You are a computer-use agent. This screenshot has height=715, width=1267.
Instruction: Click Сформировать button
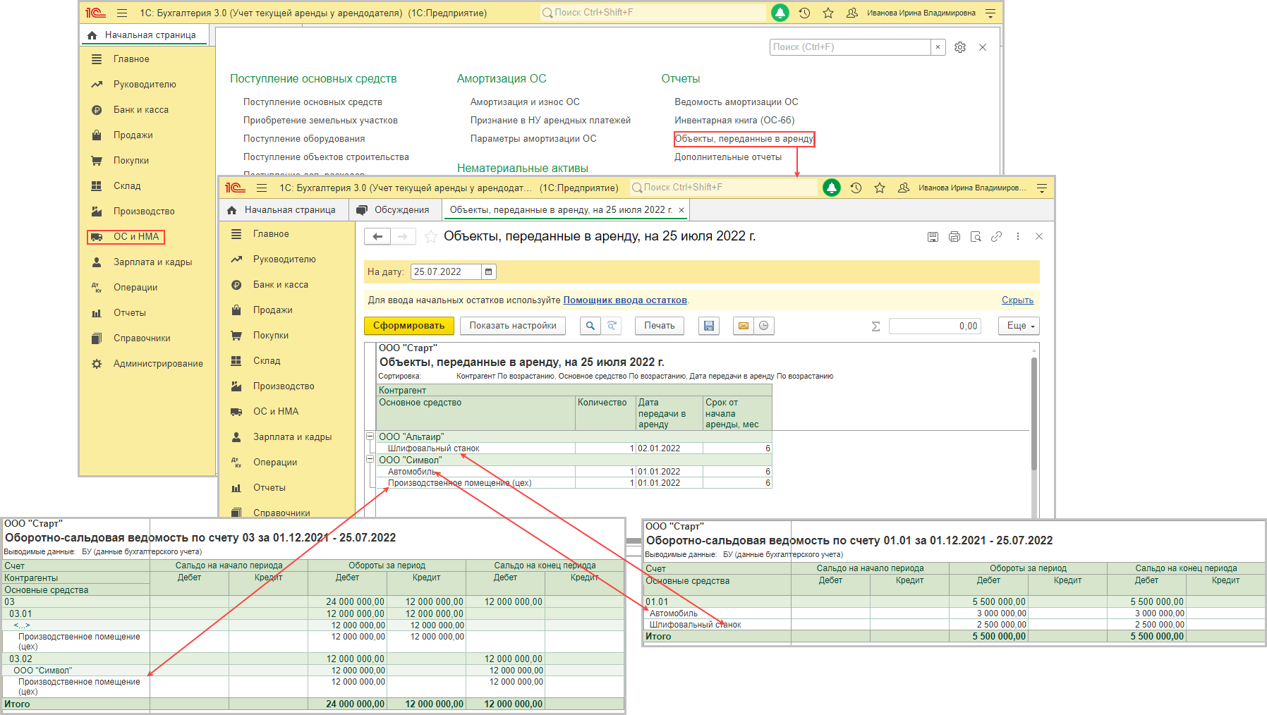point(409,326)
